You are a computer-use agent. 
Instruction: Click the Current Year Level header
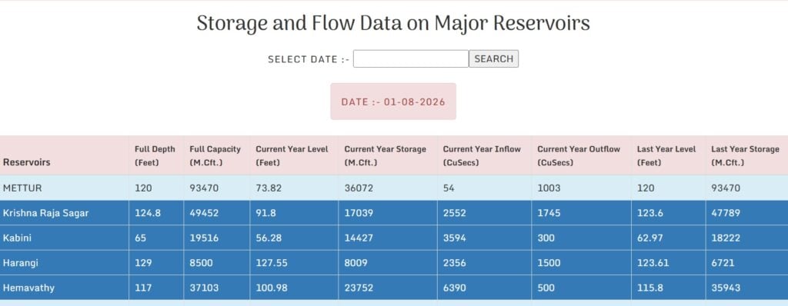(292, 156)
